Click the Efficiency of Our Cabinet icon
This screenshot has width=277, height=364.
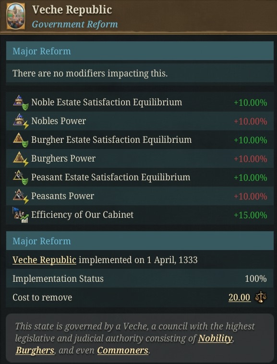click(x=20, y=215)
